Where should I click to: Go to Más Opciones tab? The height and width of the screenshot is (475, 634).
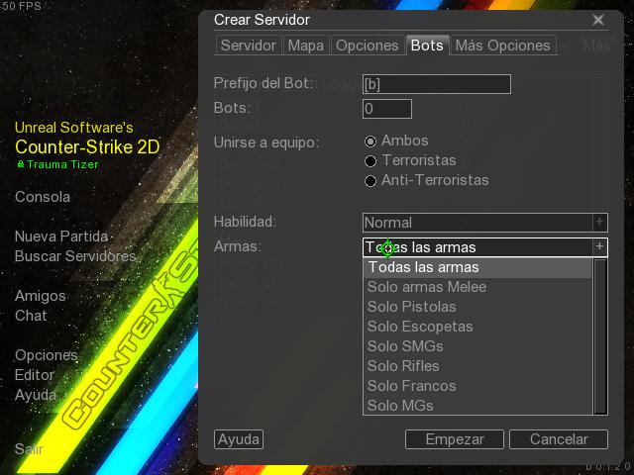click(x=502, y=46)
